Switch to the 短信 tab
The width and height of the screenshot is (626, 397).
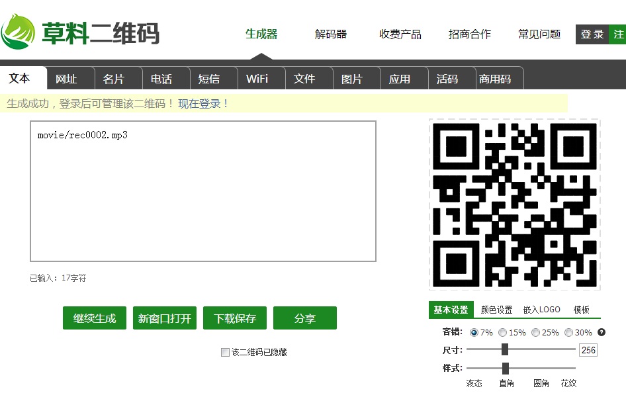tap(214, 78)
